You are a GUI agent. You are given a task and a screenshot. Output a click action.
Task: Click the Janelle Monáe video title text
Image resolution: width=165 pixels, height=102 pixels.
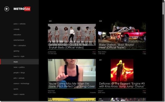coord(69,46)
